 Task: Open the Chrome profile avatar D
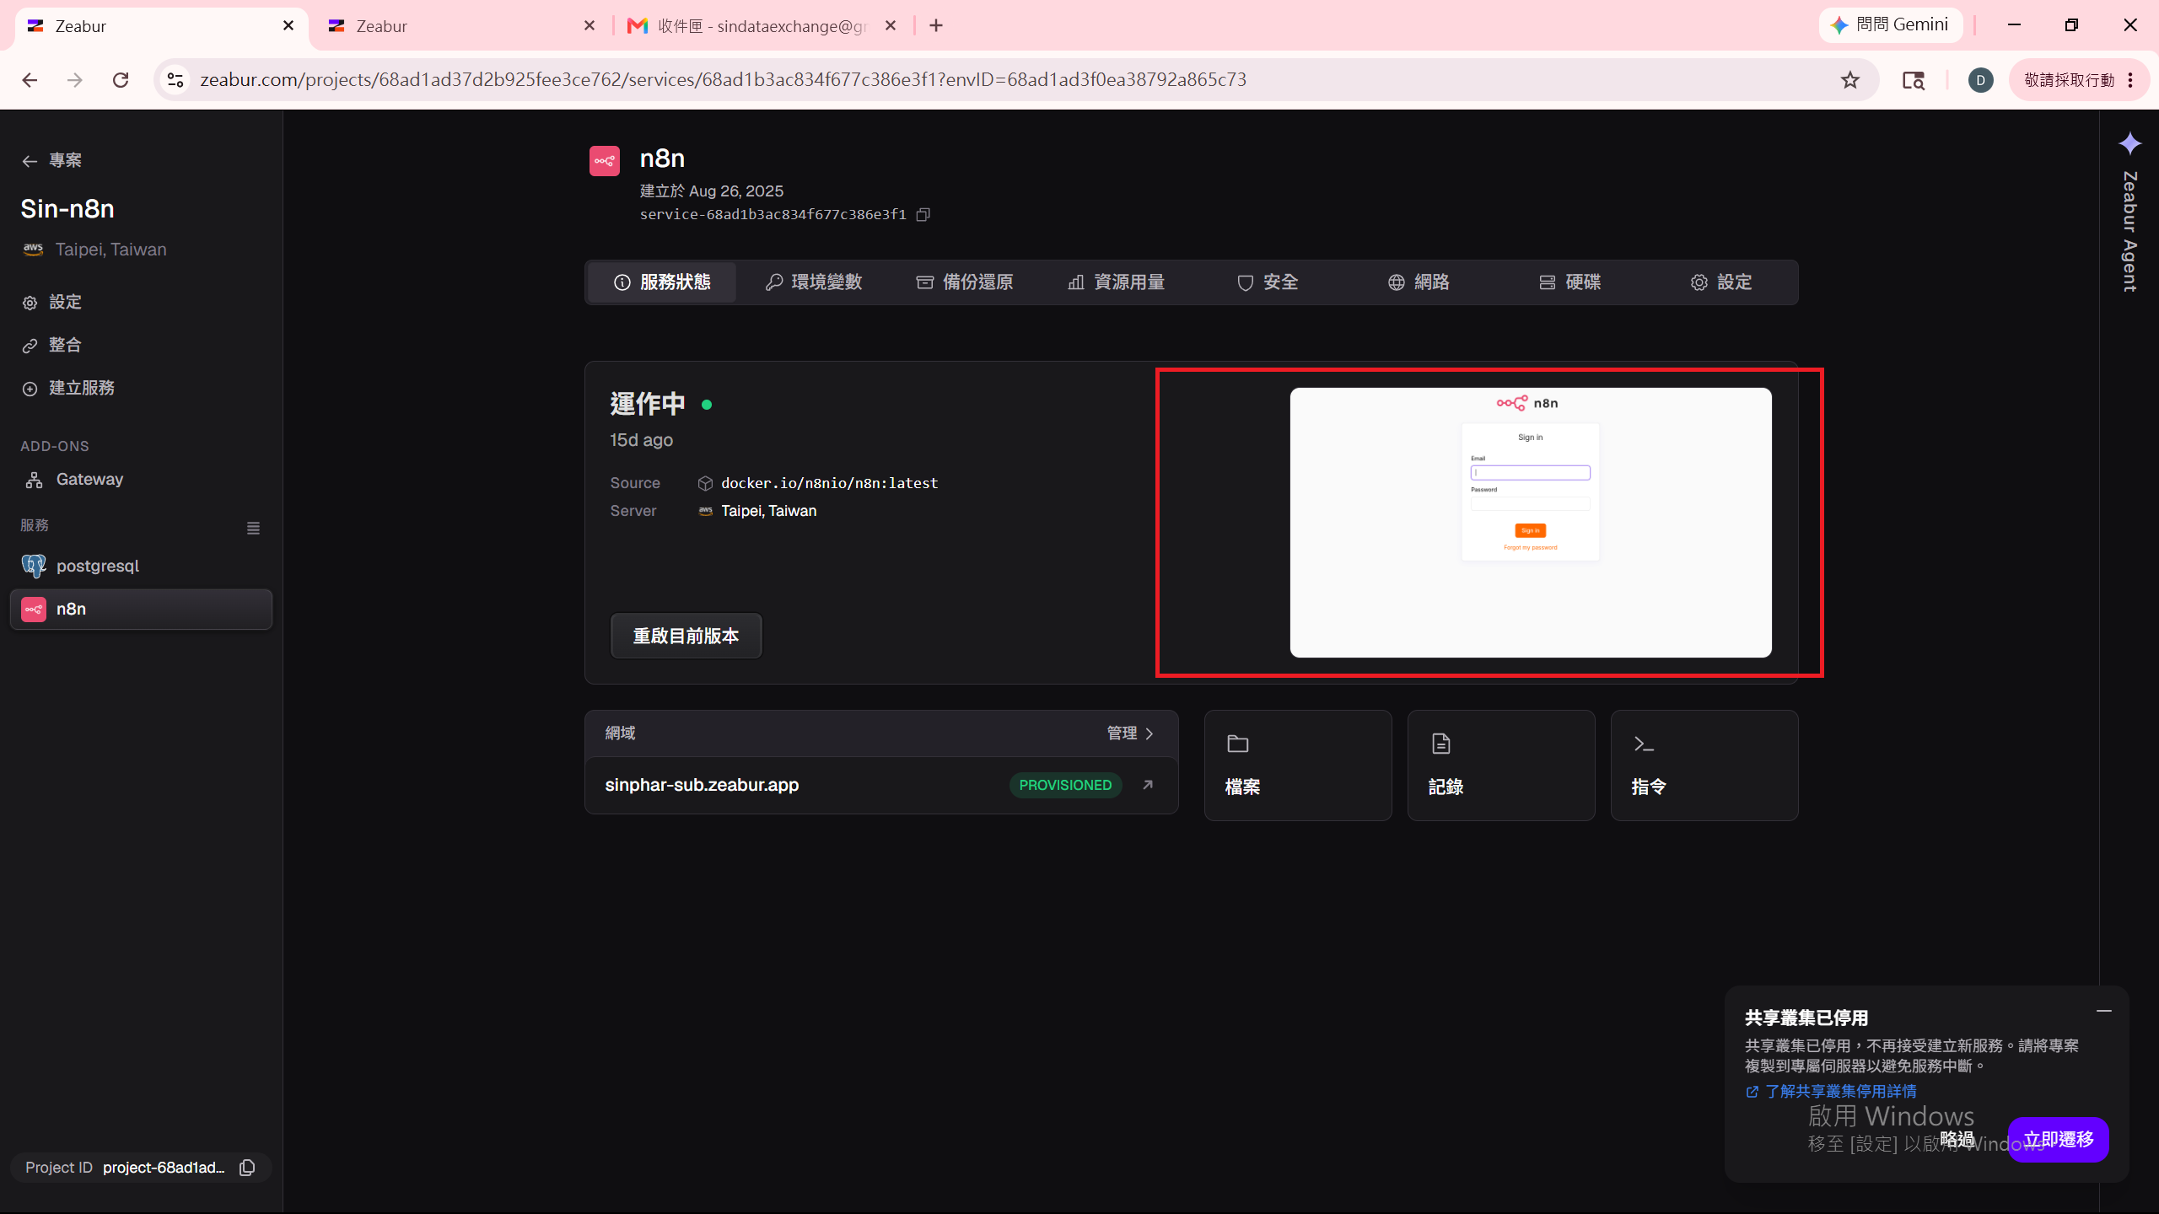click(x=1981, y=80)
